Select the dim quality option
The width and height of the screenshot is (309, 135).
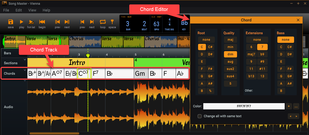230,54
